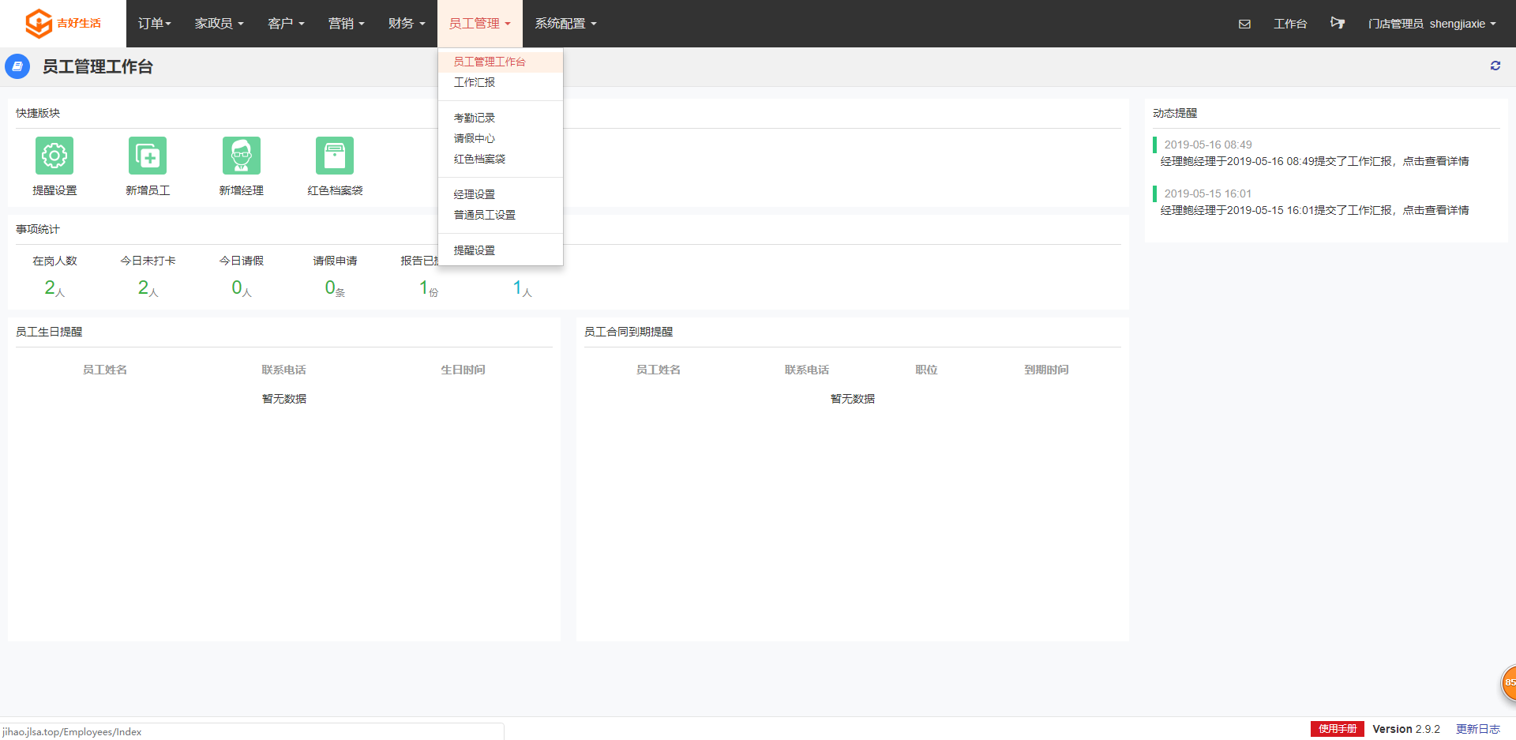Click the announcement megaphone icon
Screen dimensions: 1516x740
pyautogui.click(x=1337, y=23)
